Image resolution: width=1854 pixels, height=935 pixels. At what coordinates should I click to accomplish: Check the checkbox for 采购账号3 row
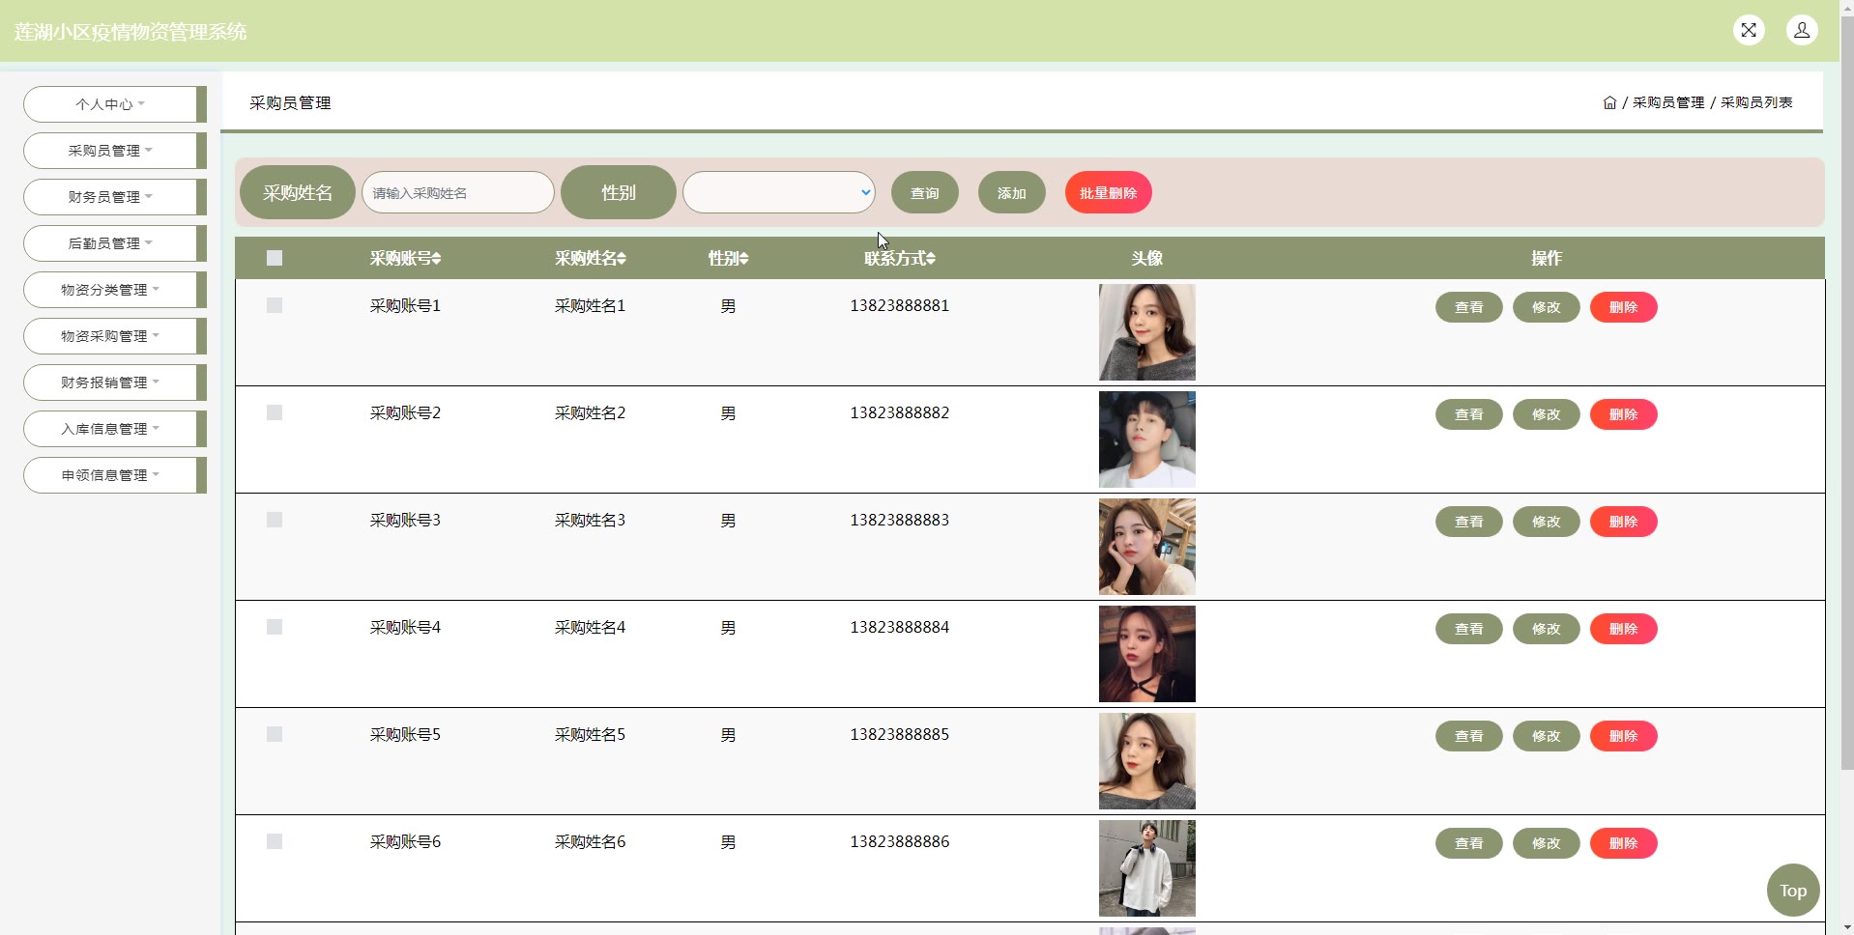(275, 520)
